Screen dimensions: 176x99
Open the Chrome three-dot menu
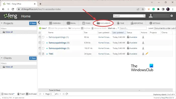click(173, 9)
